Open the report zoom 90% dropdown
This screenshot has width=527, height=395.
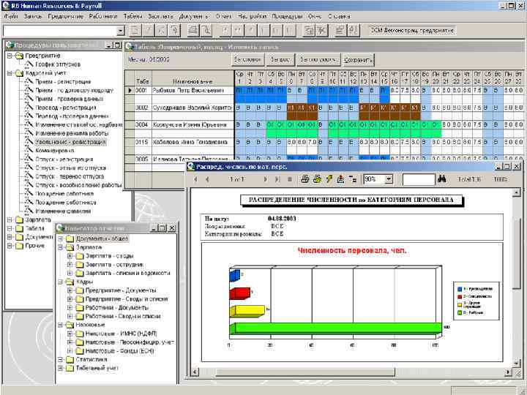pyautogui.click(x=389, y=179)
